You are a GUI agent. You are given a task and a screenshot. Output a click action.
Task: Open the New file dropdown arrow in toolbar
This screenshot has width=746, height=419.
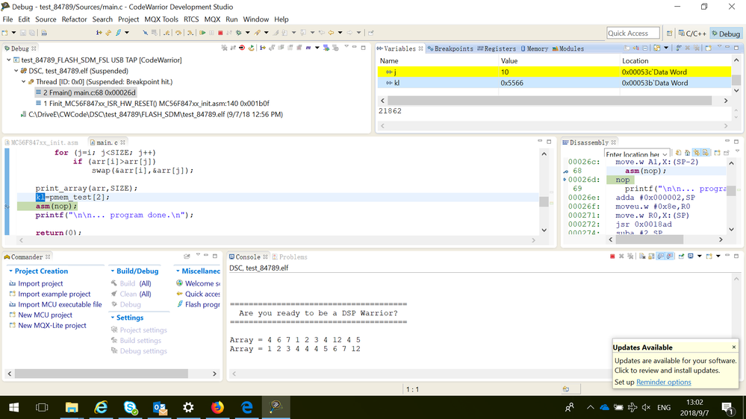pyautogui.click(x=13, y=33)
